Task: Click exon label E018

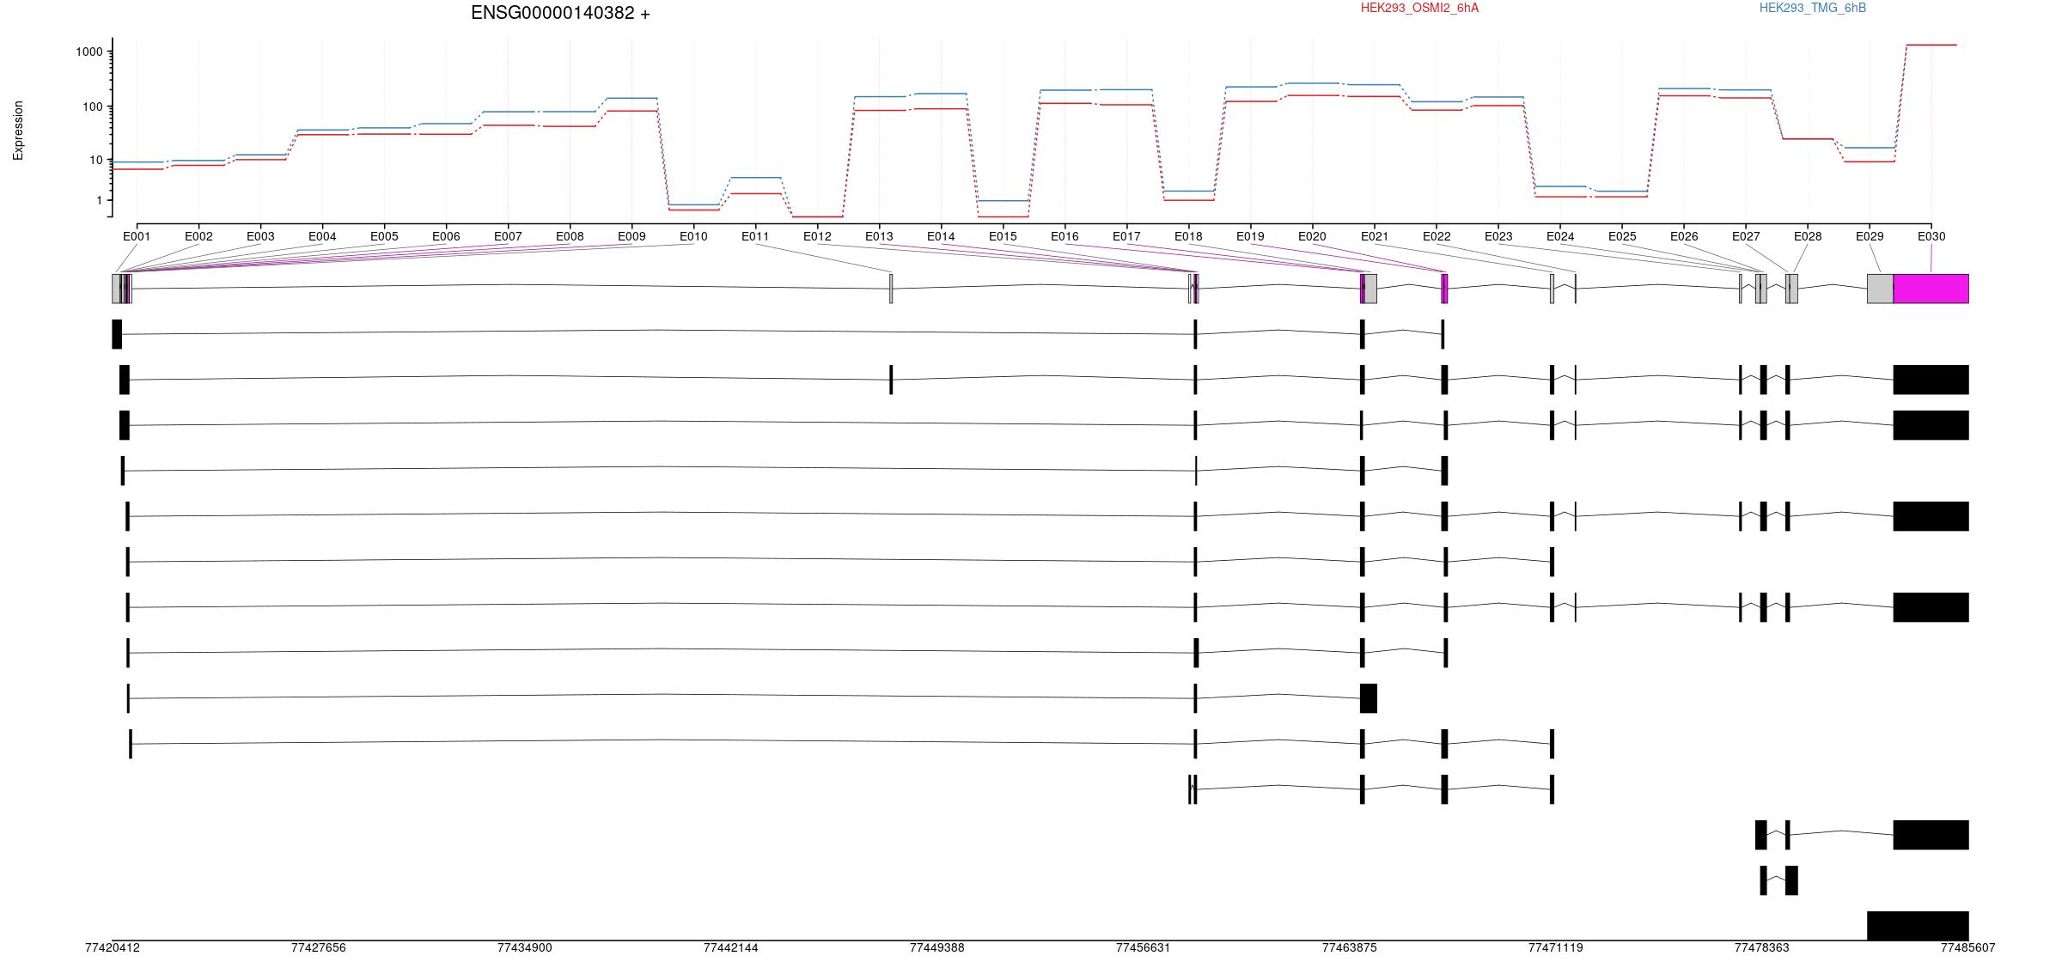Action: pos(1188,236)
